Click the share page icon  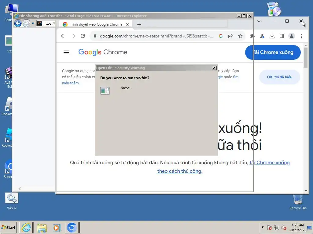230,36
